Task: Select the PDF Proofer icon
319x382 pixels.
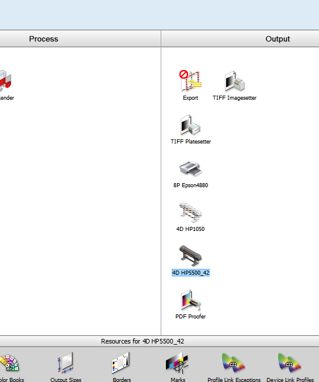Action: pyautogui.click(x=190, y=300)
